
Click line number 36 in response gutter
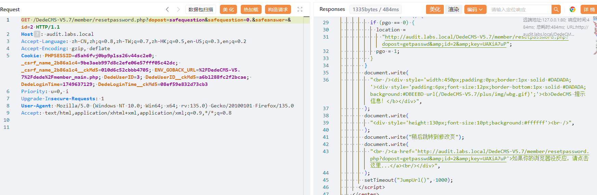[x=326, y=80]
